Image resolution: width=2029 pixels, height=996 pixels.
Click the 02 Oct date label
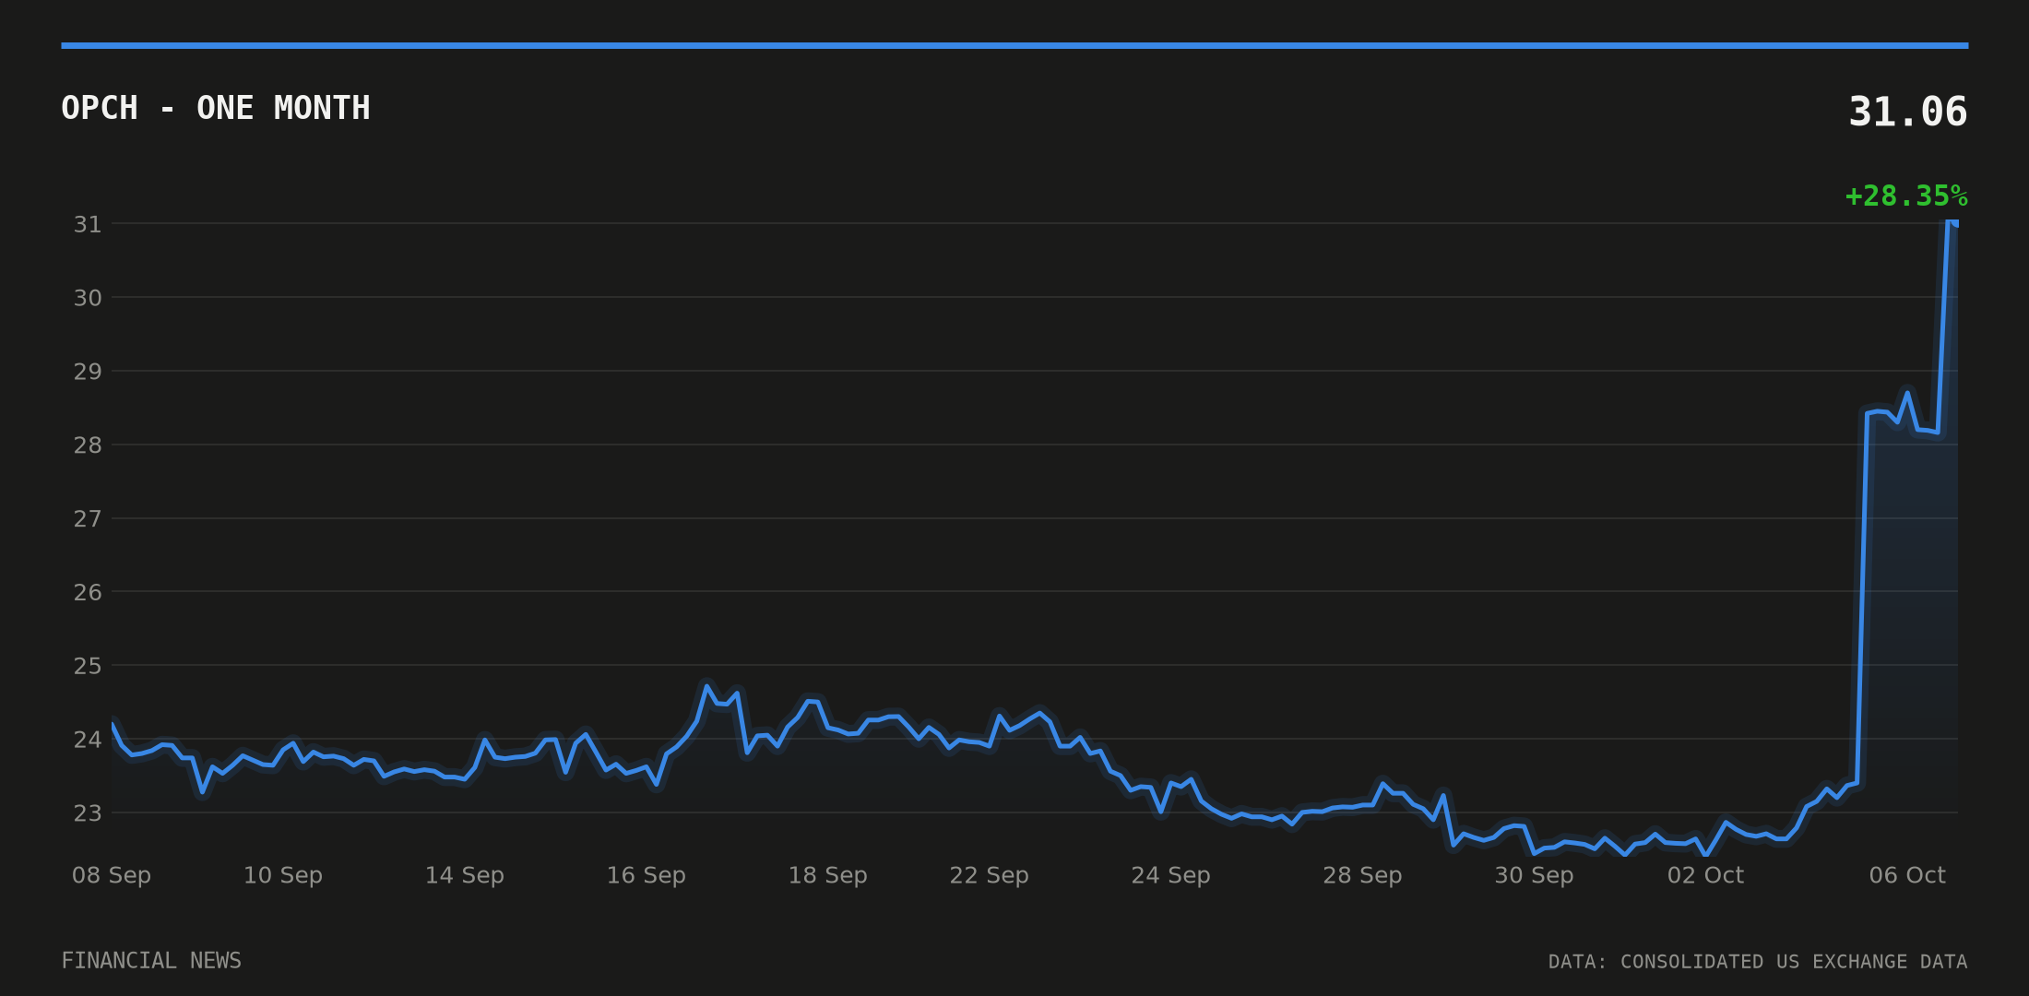[1706, 875]
